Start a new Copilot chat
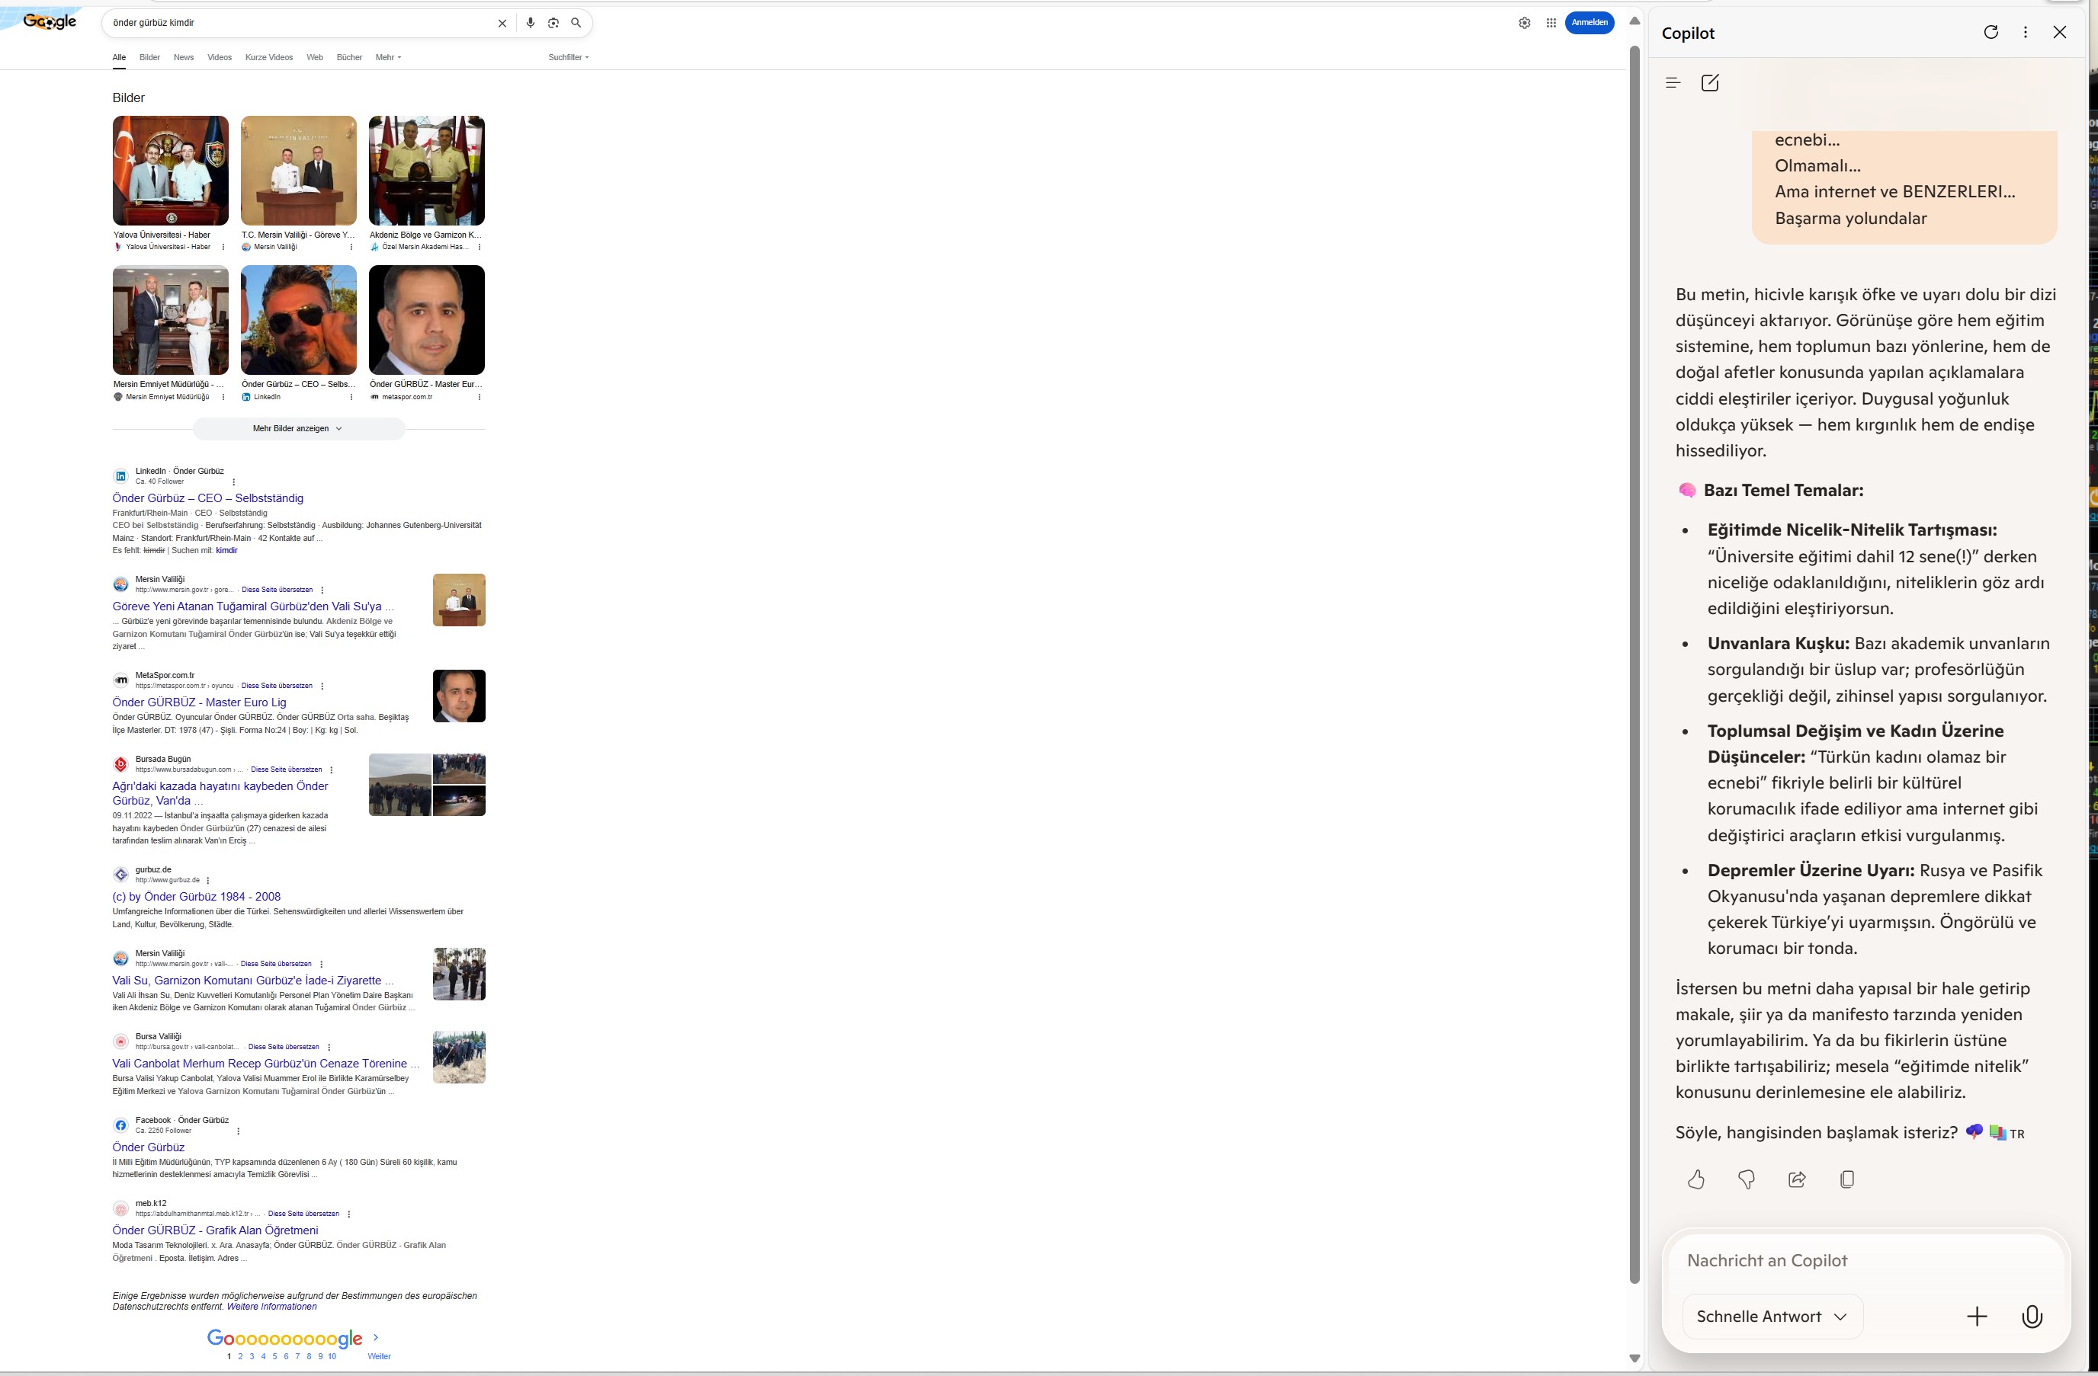 [x=1709, y=83]
